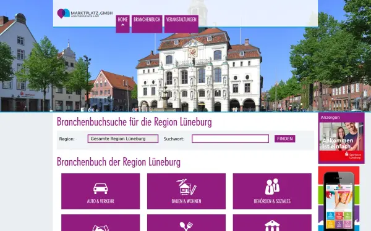Open the Branchenbuch menu tab
Viewport: 371px width, 231px height.
147,24
